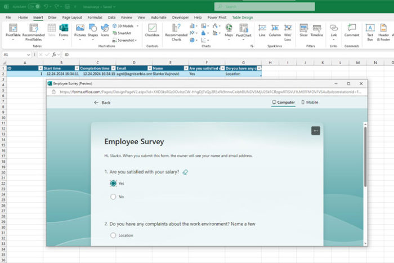Expand the Name Box dropdown
This screenshot has height=263, width=394.
click(28, 55)
